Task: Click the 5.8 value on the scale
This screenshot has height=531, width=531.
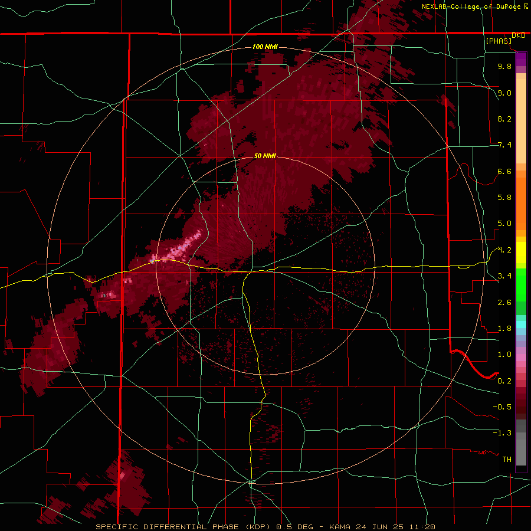Action: (504, 198)
